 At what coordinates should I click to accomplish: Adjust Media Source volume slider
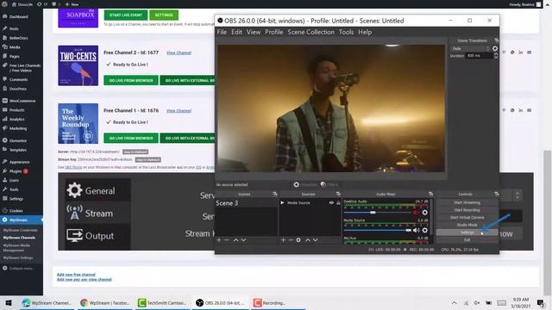click(378, 230)
